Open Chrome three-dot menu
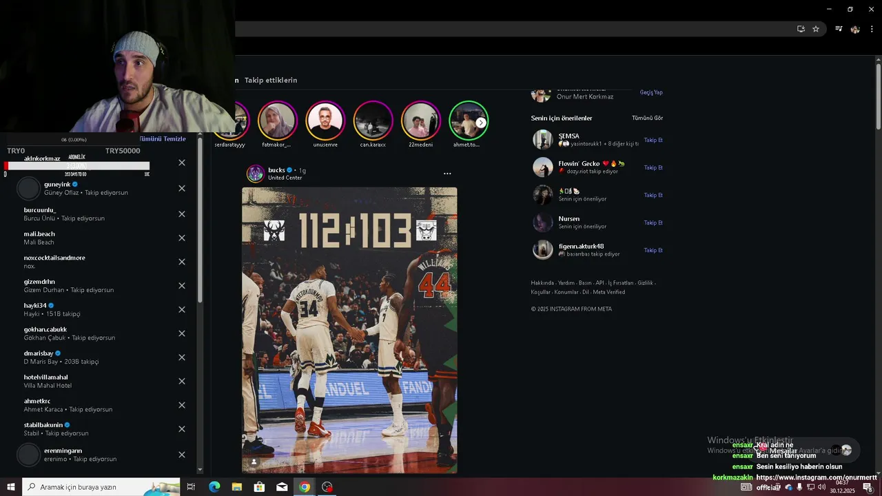Viewport: 882px width, 496px height. (x=872, y=29)
